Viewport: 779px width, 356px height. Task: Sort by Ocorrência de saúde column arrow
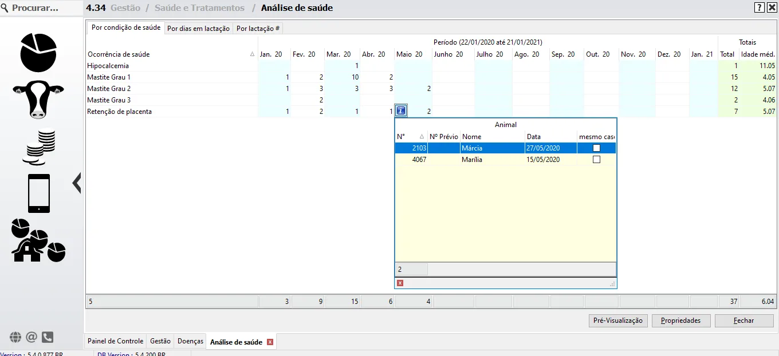[253, 54]
